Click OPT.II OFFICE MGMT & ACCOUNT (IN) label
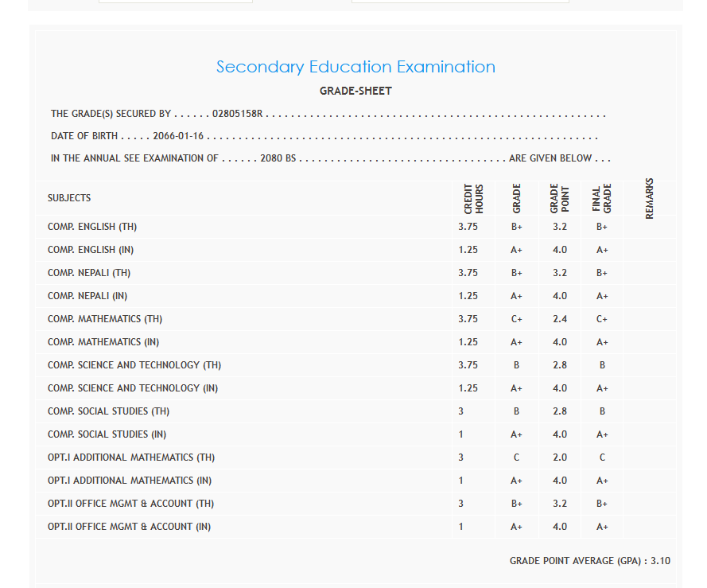 (x=129, y=527)
